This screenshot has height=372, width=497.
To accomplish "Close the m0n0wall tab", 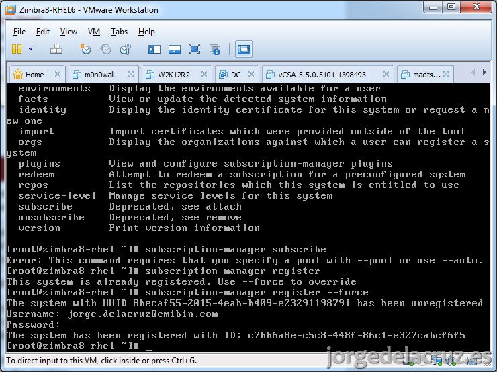I will click(x=130, y=74).
